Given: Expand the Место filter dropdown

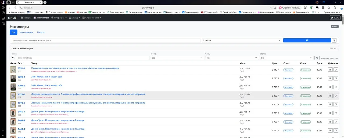Looking at the screenshot, I should pos(177,58).
